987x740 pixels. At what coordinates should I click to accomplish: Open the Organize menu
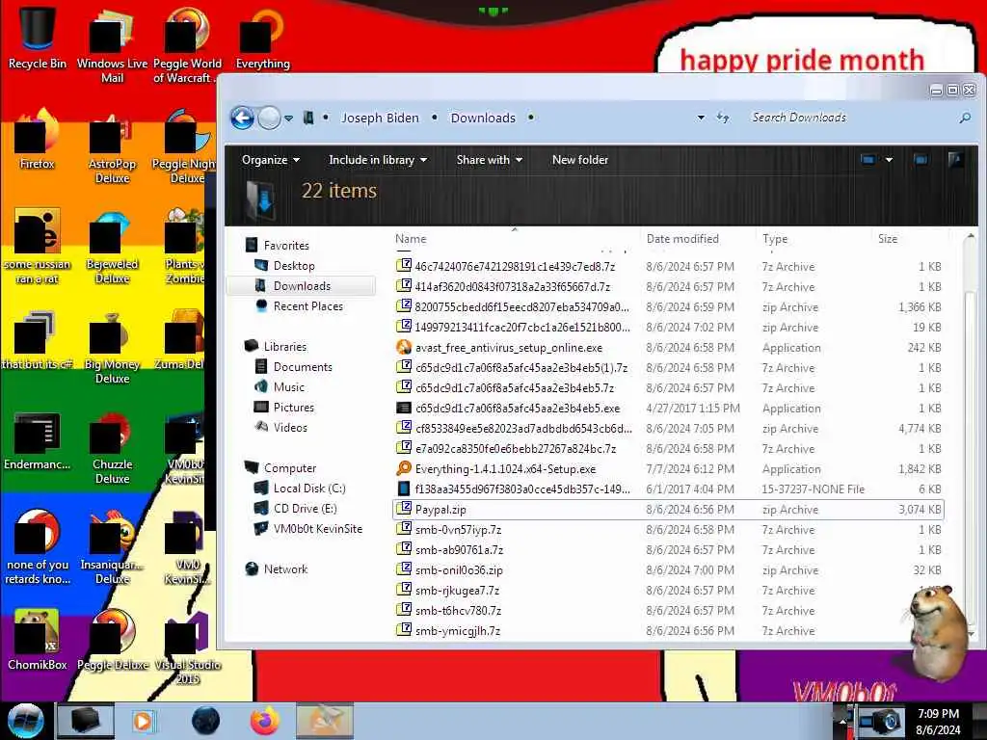pyautogui.click(x=271, y=160)
